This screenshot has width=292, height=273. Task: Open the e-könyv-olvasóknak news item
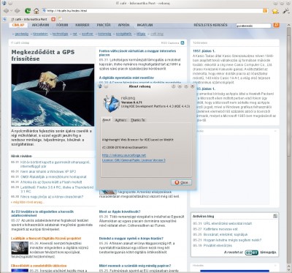click(52, 197)
